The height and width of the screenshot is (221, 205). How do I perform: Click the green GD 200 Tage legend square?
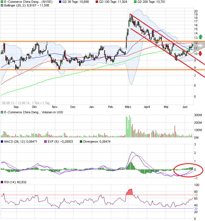point(135,2)
